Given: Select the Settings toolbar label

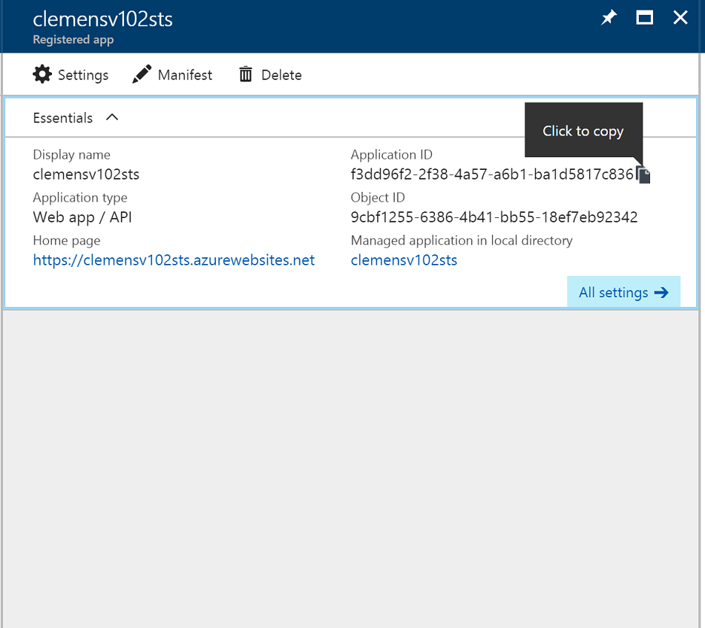Looking at the screenshot, I should click(x=83, y=75).
